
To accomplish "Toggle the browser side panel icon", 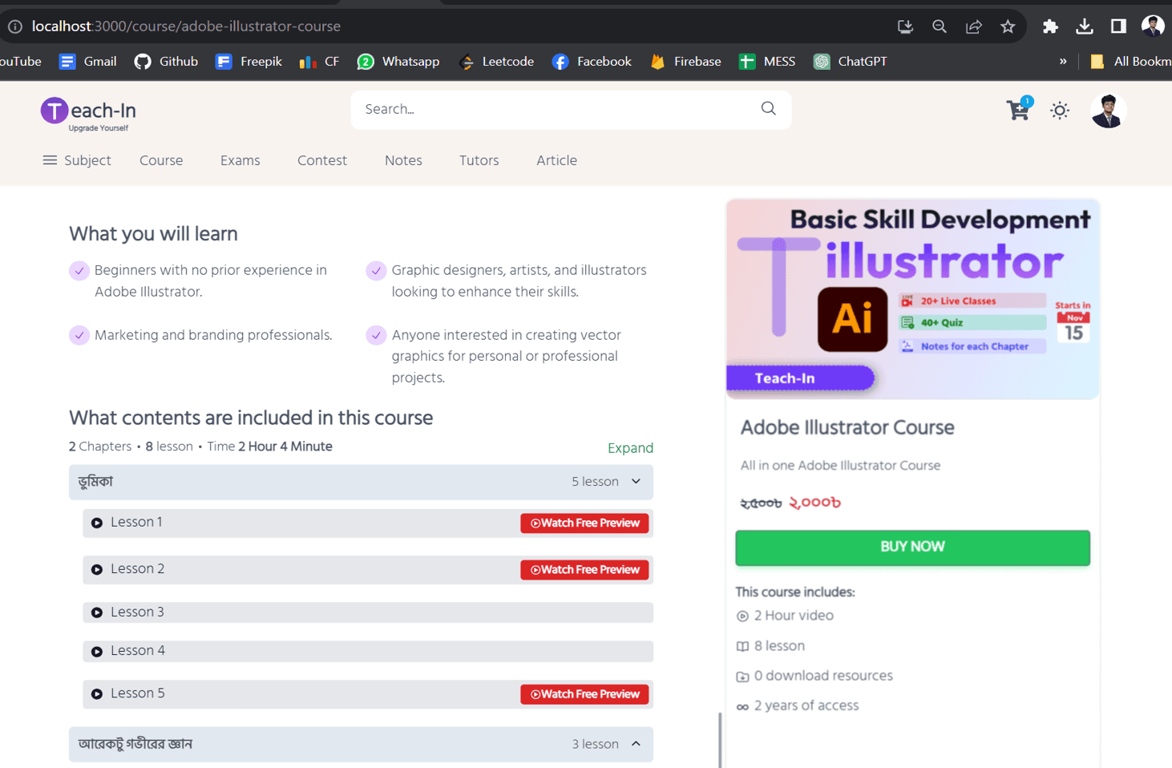I will click(x=1118, y=26).
